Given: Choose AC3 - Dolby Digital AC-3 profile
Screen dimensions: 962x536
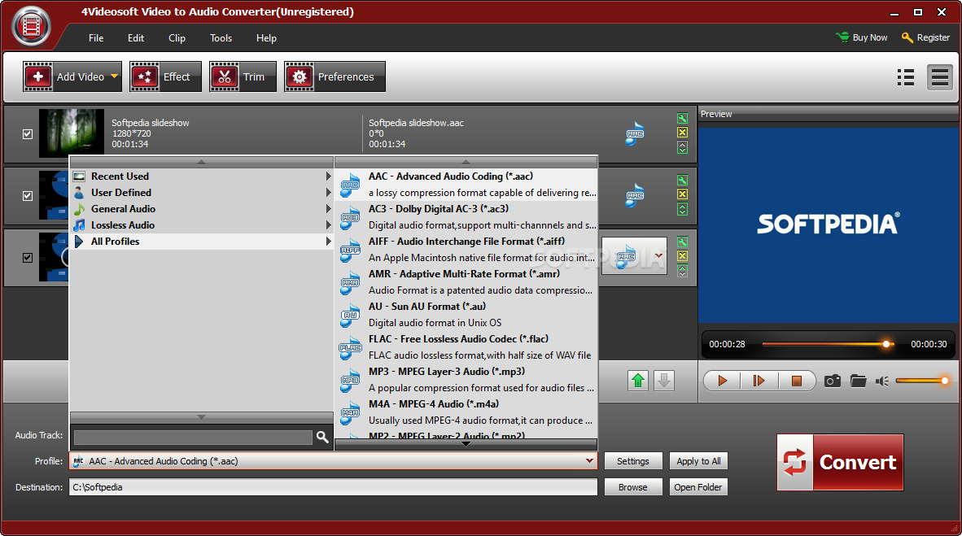Looking at the screenshot, I should (466, 217).
